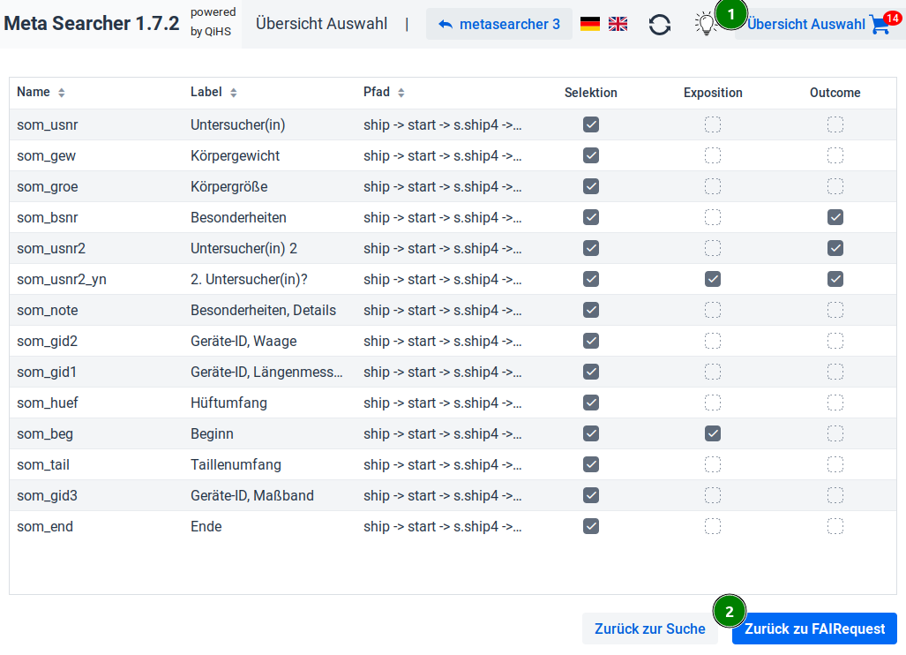Sort table by Label column arrows
Image resolution: width=906 pixels, height=655 pixels.
point(234,93)
